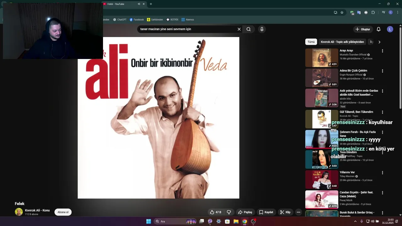Open more actions ellipsis under video
The width and height of the screenshot is (402, 226).
tap(298, 212)
